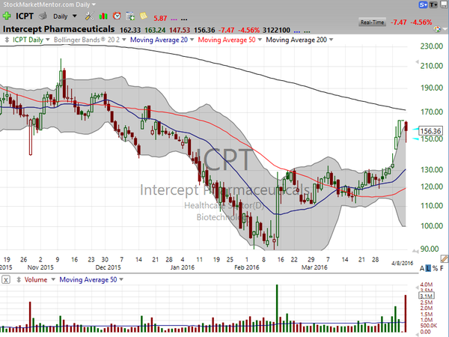Image resolution: width=449 pixels, height=337 pixels.
Task: Click the blue S dropdown badge
Action: click(424, 4)
